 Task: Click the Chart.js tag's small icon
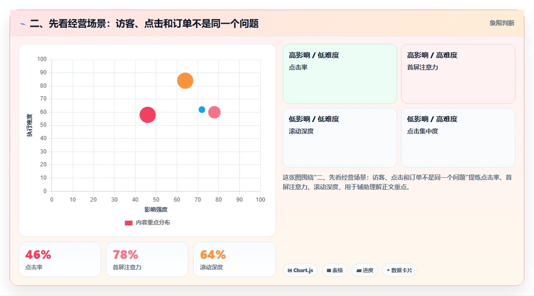[290, 270]
